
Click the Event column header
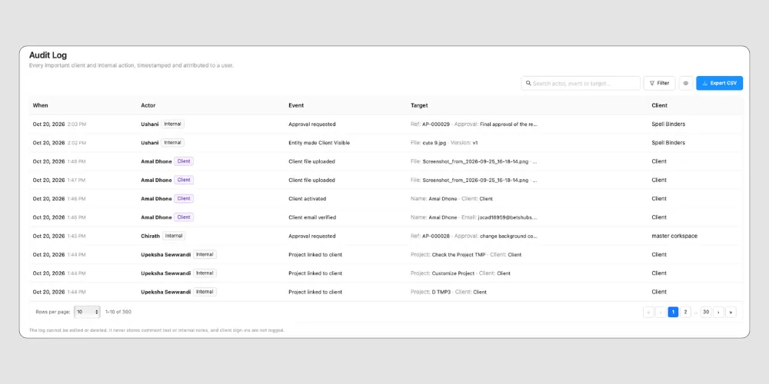click(296, 105)
